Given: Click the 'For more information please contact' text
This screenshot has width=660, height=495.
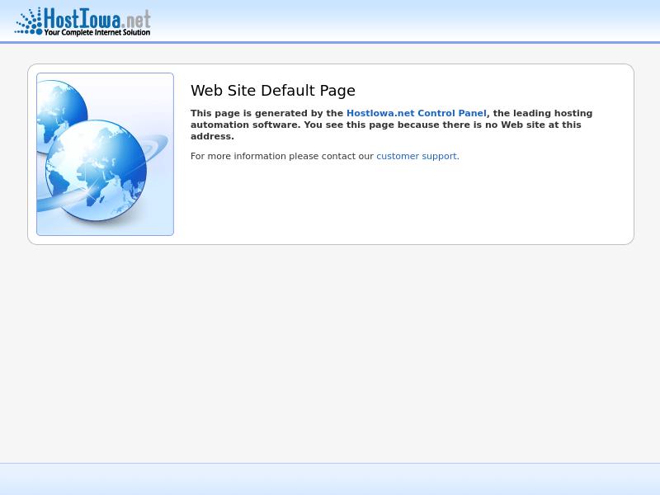Looking at the screenshot, I should point(281,157).
